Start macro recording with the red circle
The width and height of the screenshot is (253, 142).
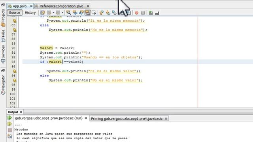click(x=136, y=13)
